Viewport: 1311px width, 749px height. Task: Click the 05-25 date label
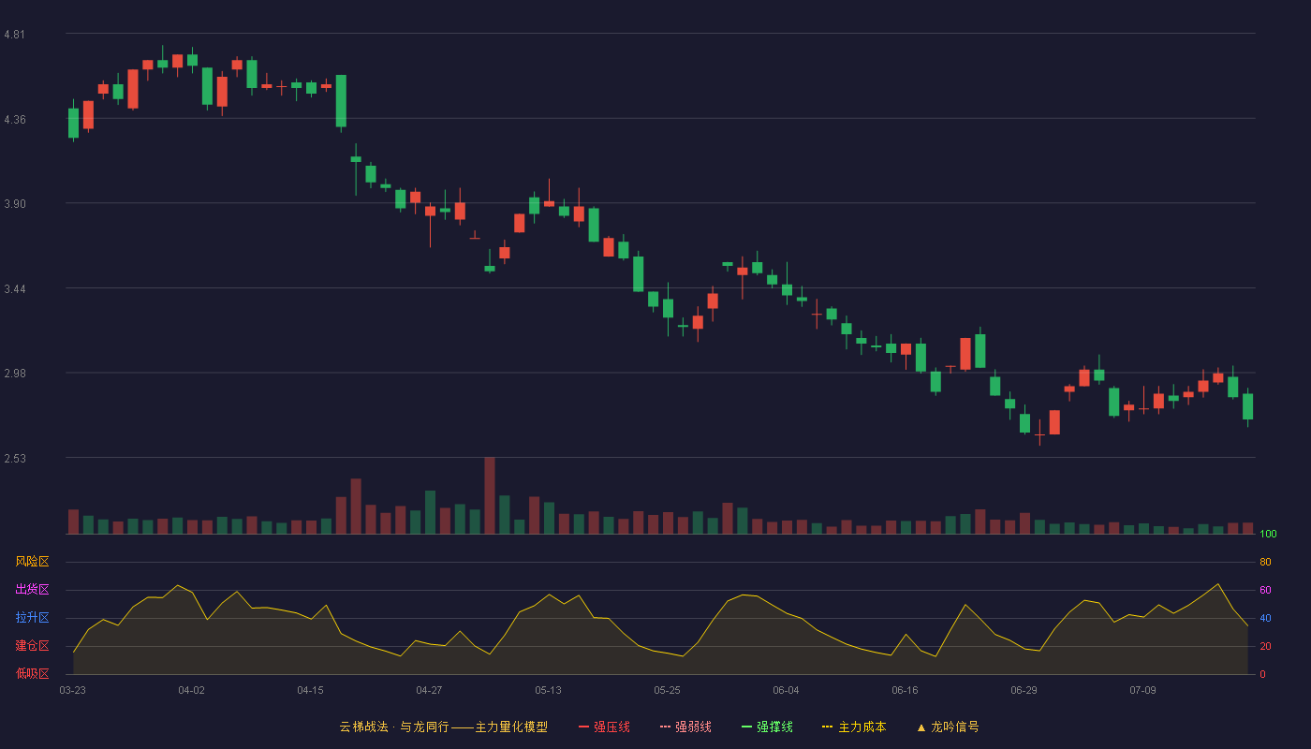tap(667, 690)
